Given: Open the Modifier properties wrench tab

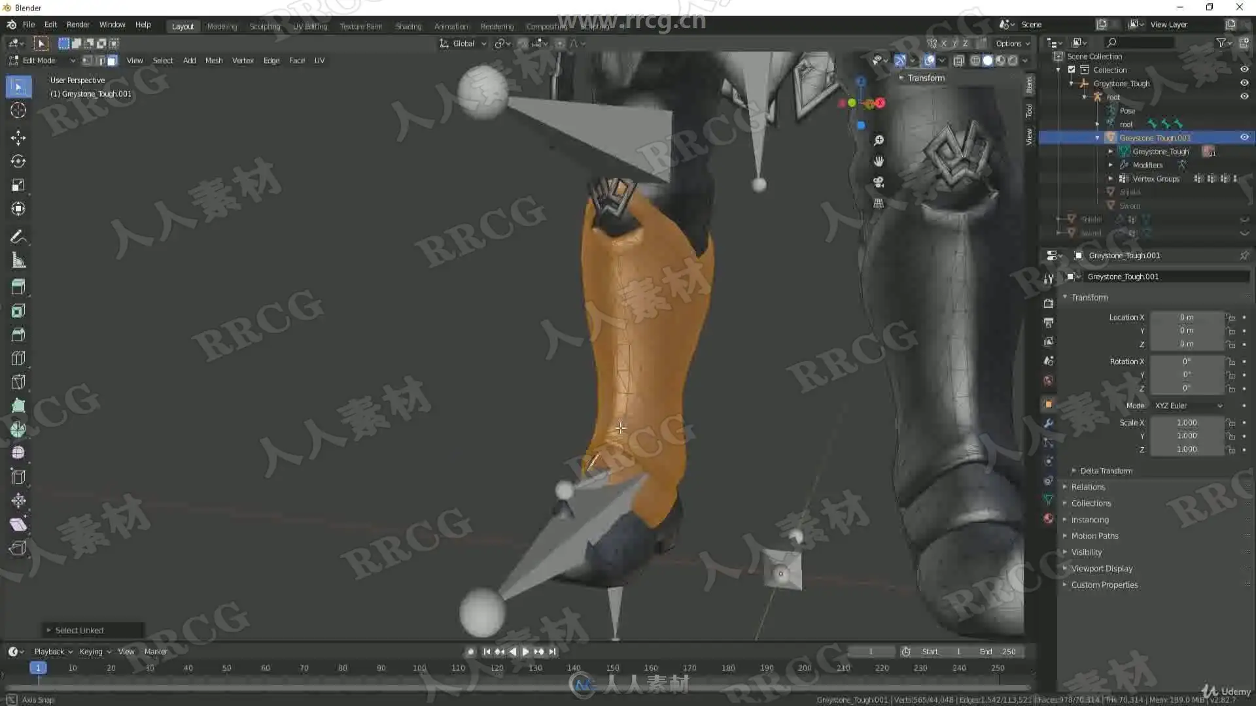Looking at the screenshot, I should pyautogui.click(x=1049, y=423).
